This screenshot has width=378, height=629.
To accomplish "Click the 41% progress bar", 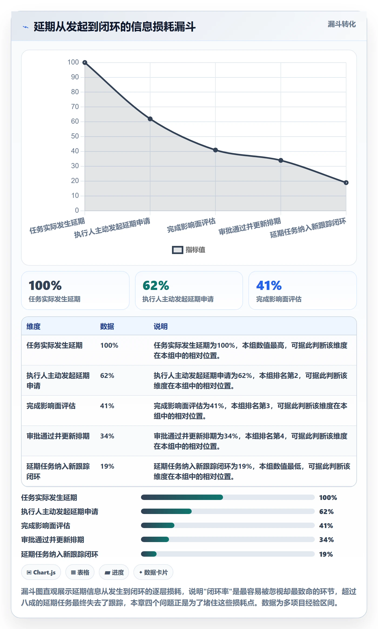I will pos(228,525).
